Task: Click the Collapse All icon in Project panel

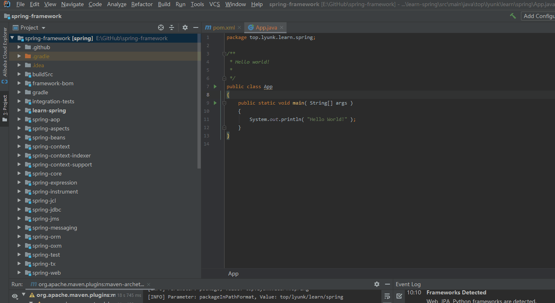Action: pos(172,27)
